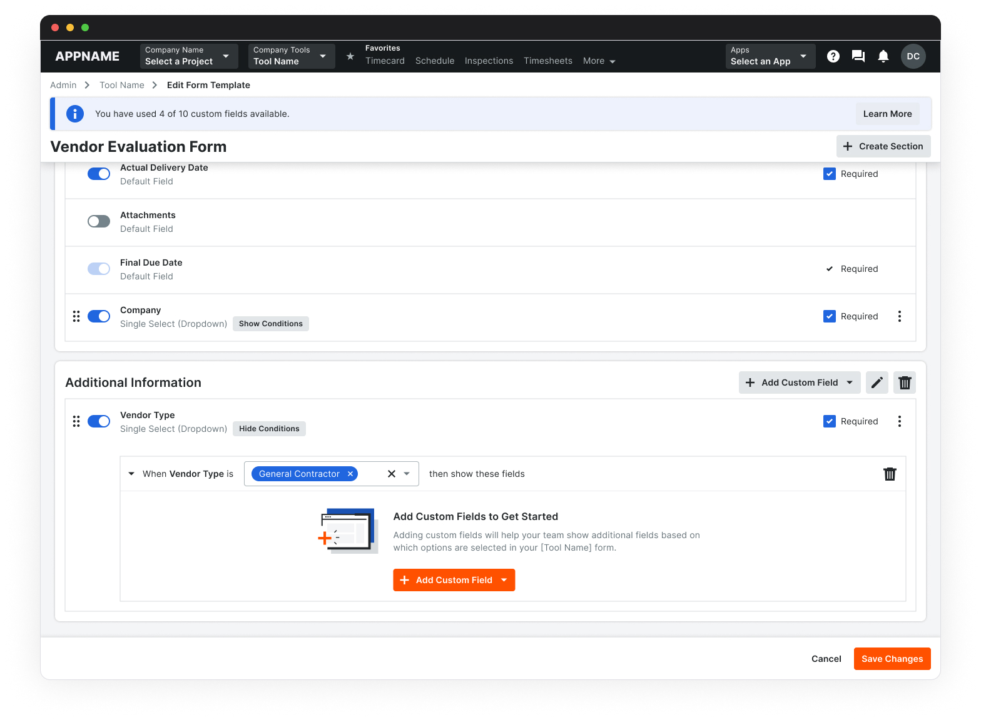This screenshot has width=981, height=720.
Task: Enable the Attachments field toggle
Action: click(x=99, y=221)
